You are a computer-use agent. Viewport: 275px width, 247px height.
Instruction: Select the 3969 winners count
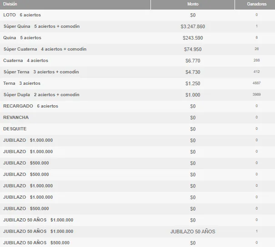click(x=256, y=95)
